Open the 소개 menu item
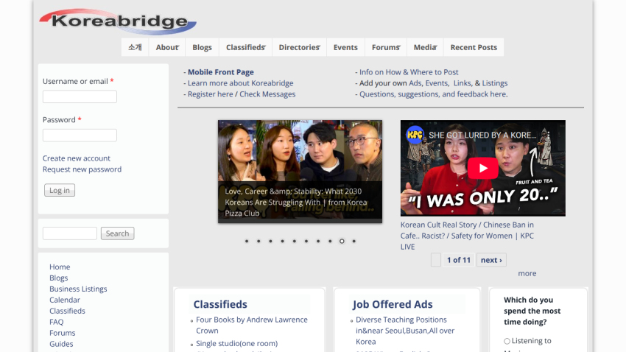The image size is (626, 352). click(x=135, y=47)
